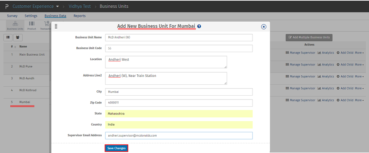This screenshot has width=369, height=153.
Task: Click Business Unit Name input field
Action: pos(179,38)
